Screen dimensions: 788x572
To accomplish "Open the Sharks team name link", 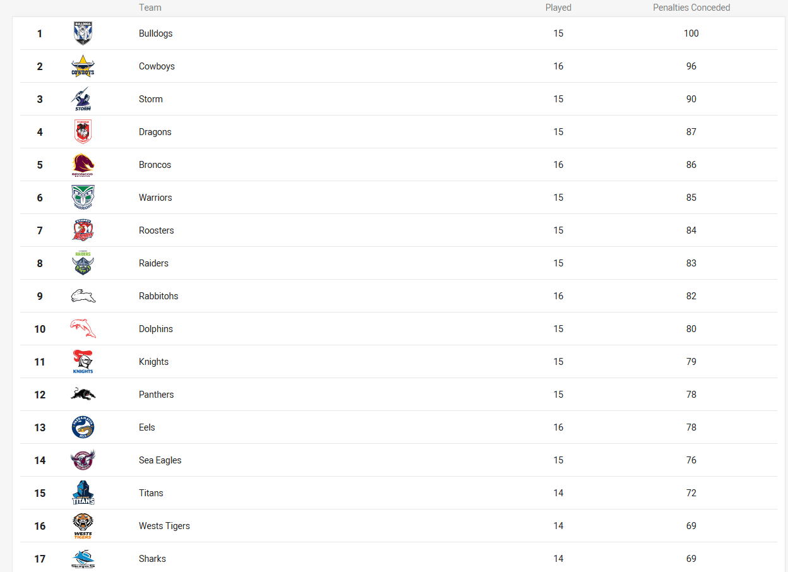I will coord(152,559).
